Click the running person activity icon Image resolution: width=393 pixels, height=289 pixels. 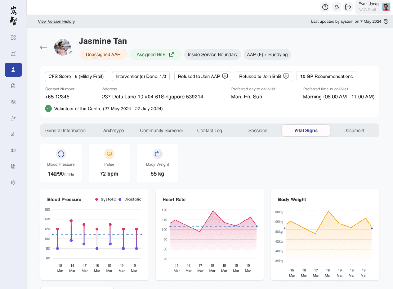(x=13, y=134)
